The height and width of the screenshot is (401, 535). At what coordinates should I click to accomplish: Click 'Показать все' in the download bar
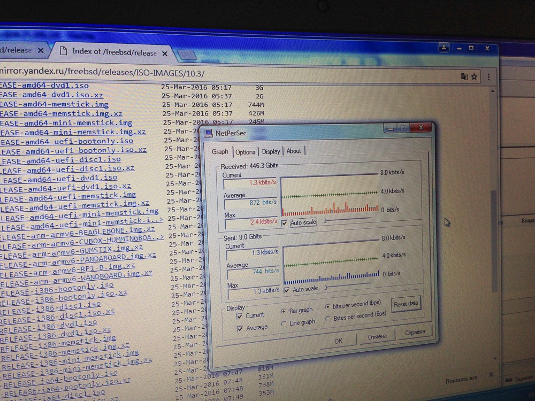(461, 380)
